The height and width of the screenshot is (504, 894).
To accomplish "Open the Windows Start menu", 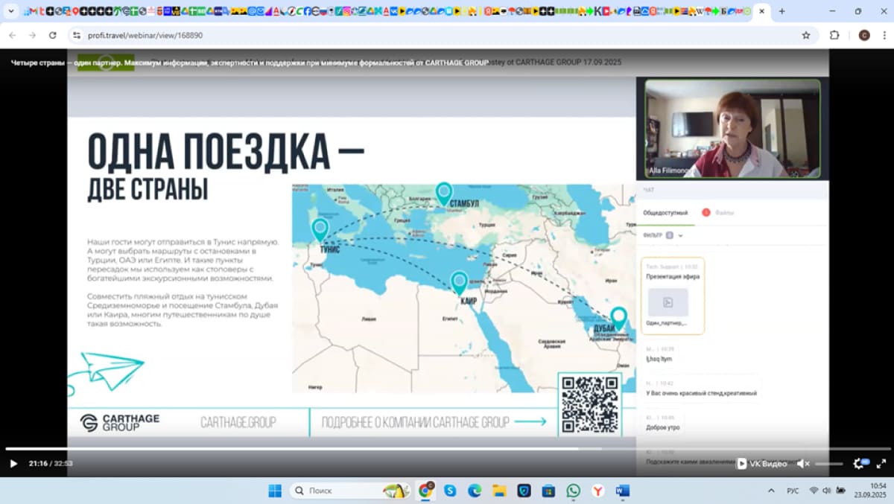I will (275, 491).
